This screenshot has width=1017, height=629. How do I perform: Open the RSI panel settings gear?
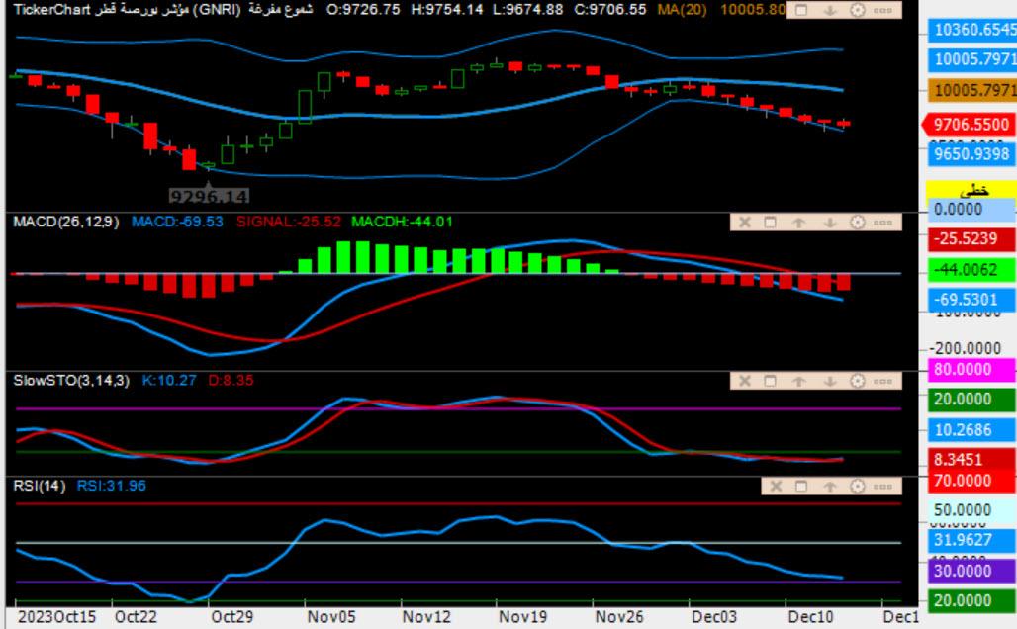pyautogui.click(x=858, y=487)
